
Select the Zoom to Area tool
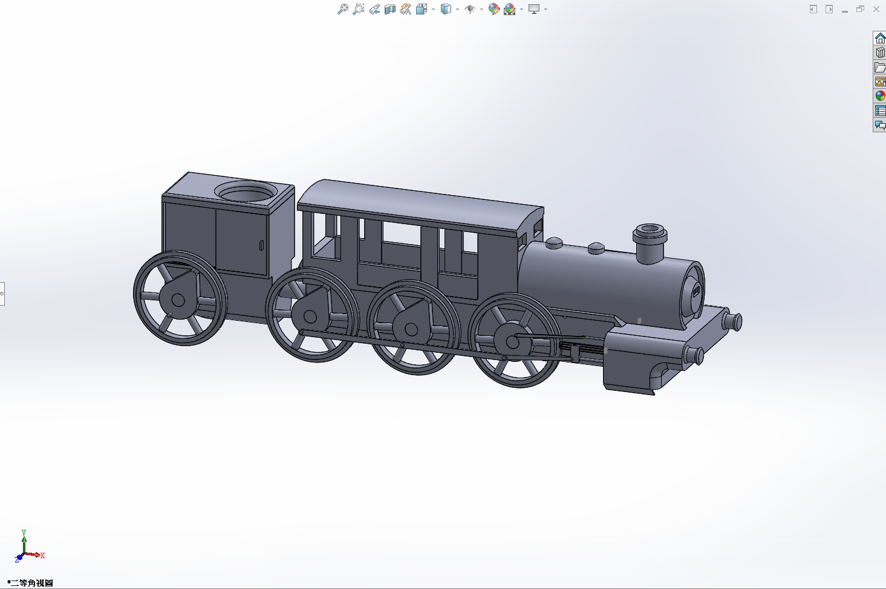(x=359, y=9)
